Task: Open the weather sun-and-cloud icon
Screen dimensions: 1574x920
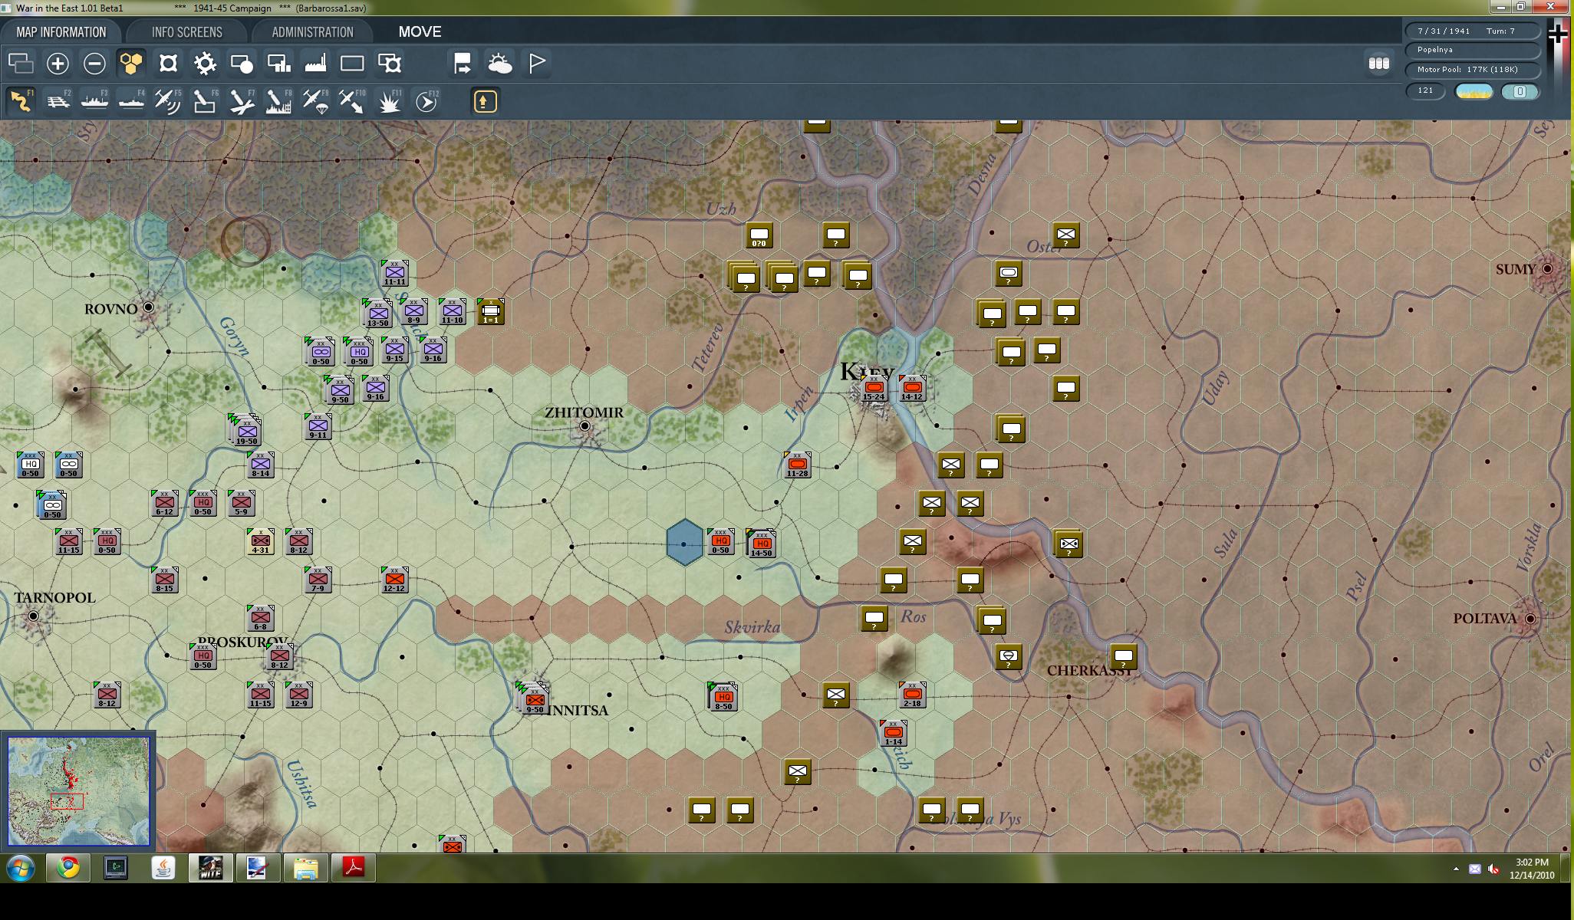Action: click(x=499, y=64)
